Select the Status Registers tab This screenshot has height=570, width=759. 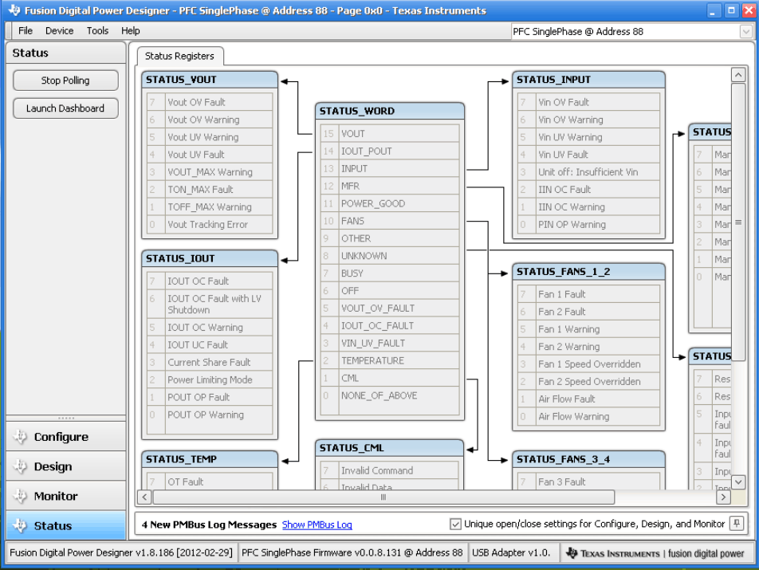point(179,57)
